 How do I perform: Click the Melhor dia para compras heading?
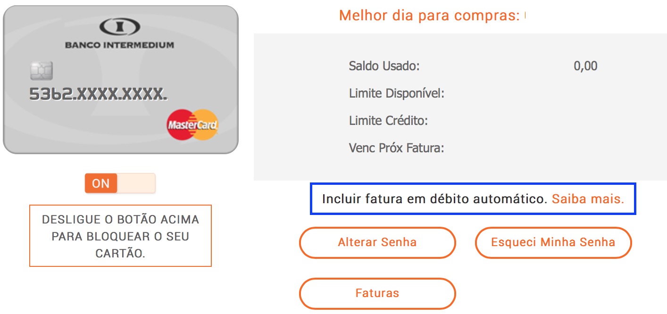429,15
